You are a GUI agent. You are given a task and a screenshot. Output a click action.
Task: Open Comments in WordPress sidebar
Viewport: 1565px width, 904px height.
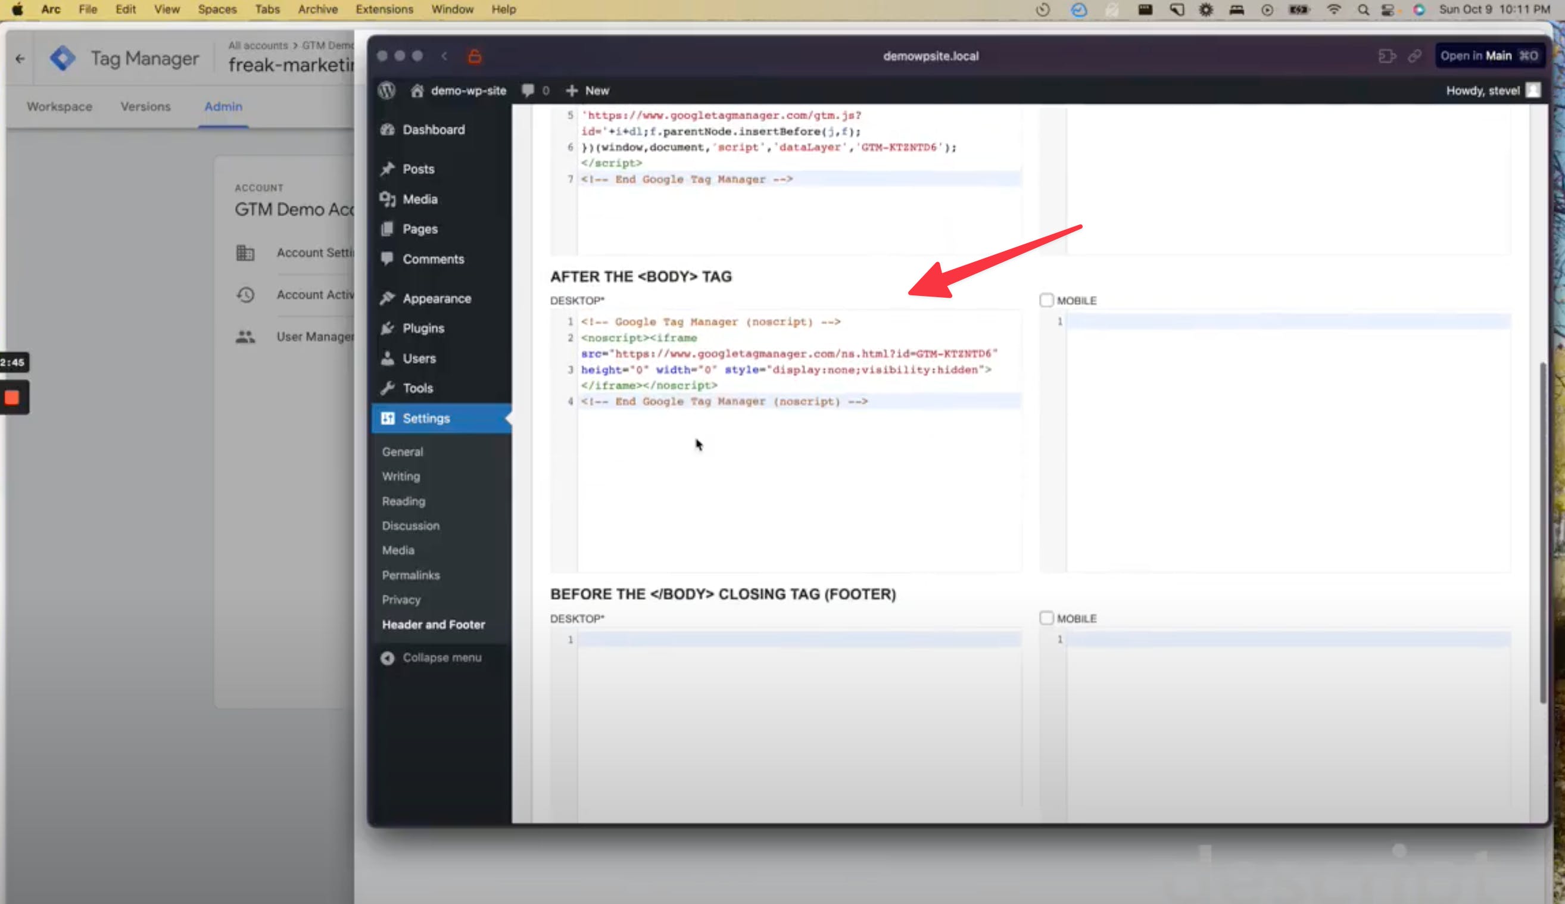pyautogui.click(x=433, y=259)
